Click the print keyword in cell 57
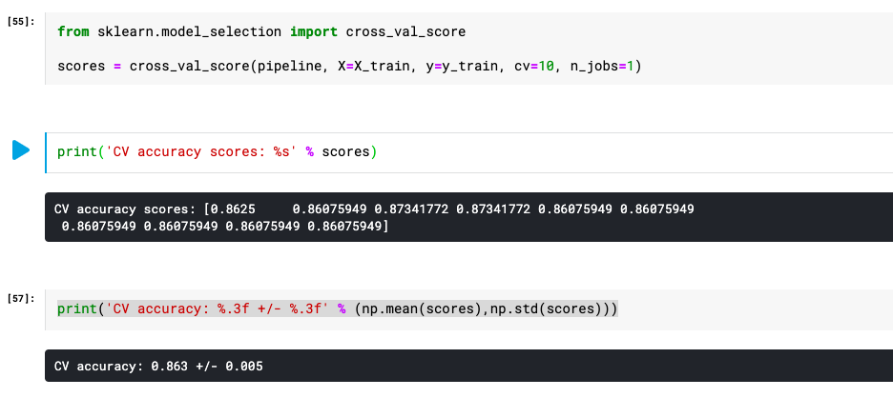This screenshot has height=398, width=893. (x=77, y=309)
